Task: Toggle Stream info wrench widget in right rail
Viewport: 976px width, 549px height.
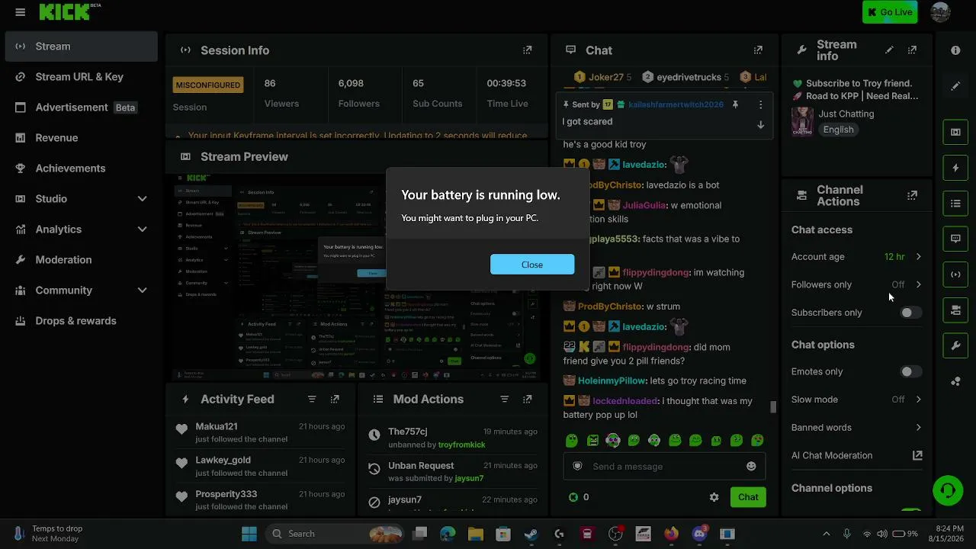Action: [x=955, y=346]
